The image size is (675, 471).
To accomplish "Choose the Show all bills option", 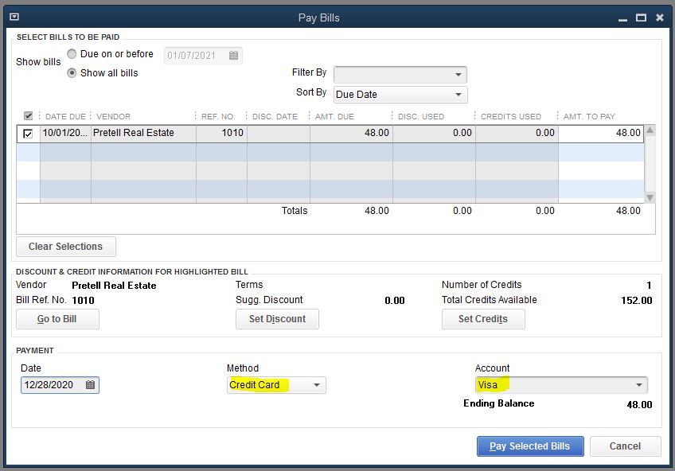I will [72, 73].
